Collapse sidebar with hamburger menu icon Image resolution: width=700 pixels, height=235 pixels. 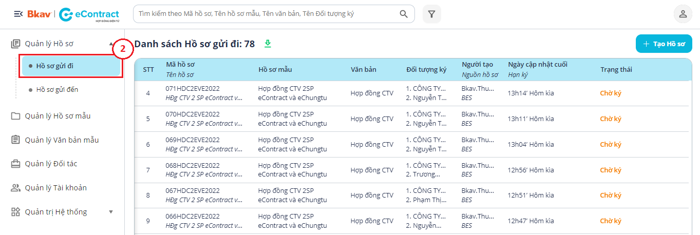coord(18,14)
